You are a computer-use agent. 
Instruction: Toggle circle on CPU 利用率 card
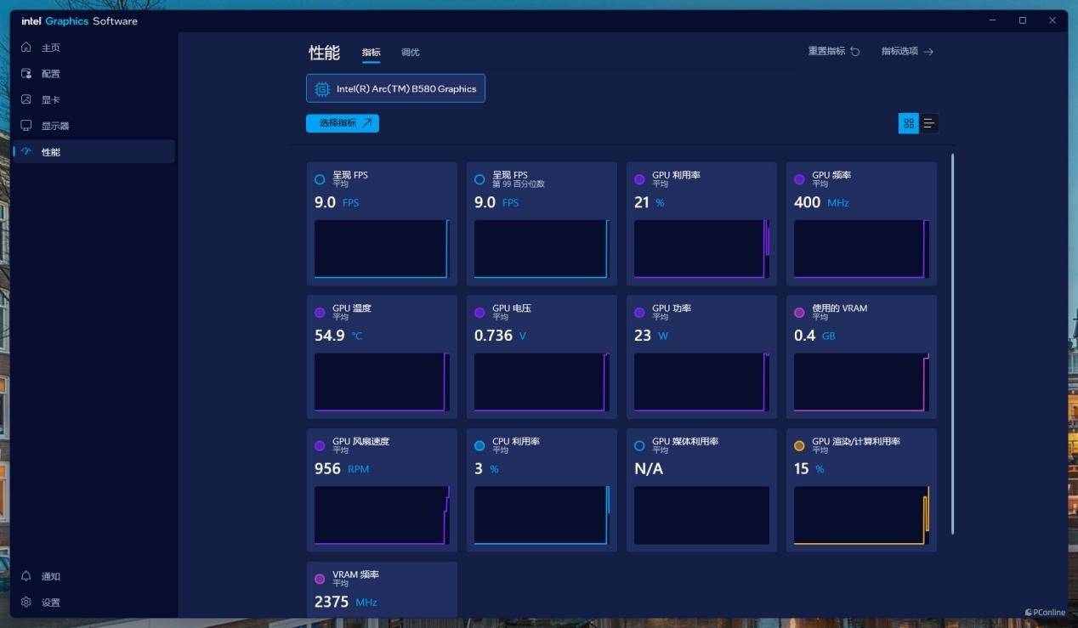[x=479, y=446]
